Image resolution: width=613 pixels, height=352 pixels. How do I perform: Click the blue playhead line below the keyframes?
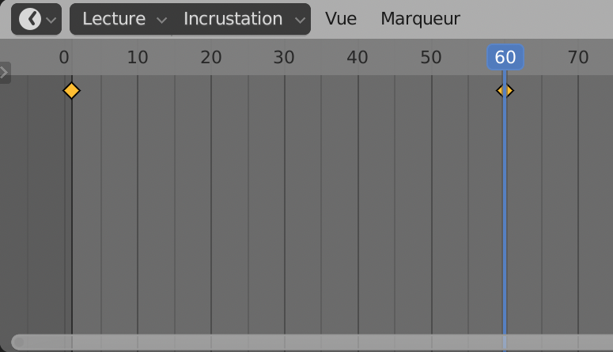[505, 221]
